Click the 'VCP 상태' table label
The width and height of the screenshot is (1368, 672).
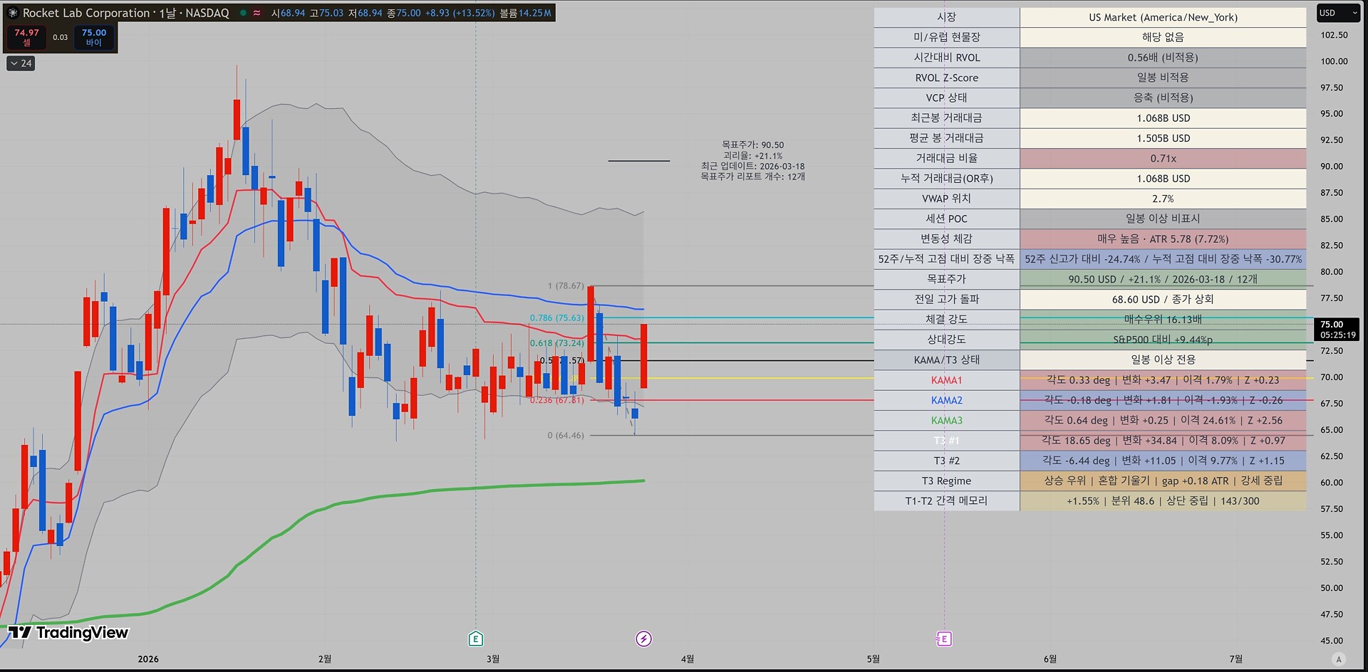pos(946,98)
